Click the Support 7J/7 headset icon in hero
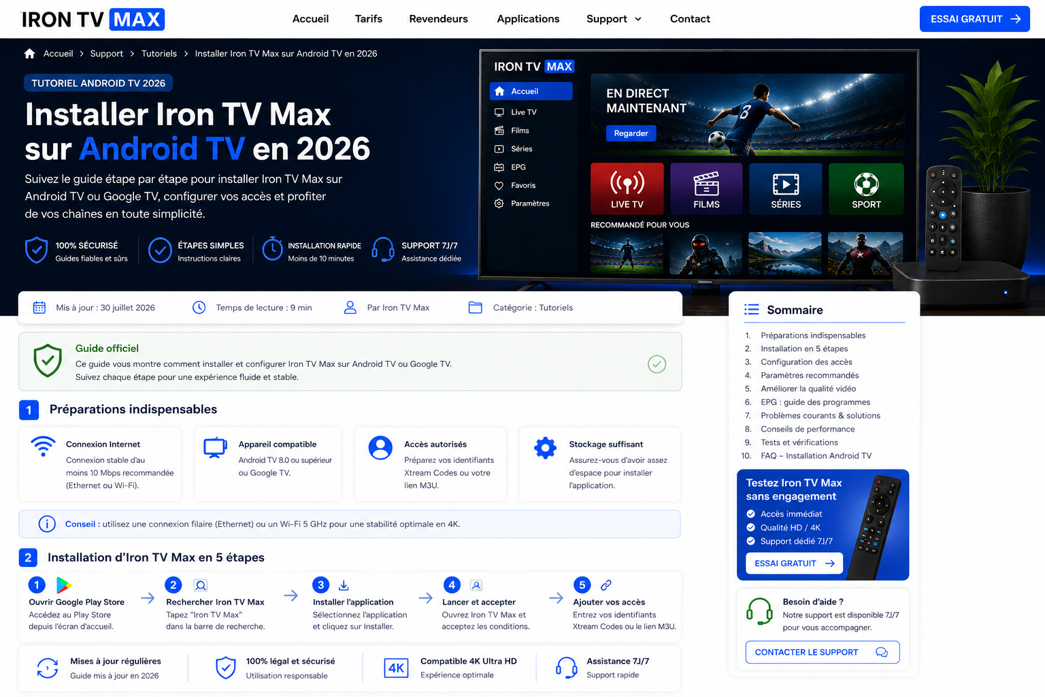This screenshot has height=697, width=1045. [383, 250]
